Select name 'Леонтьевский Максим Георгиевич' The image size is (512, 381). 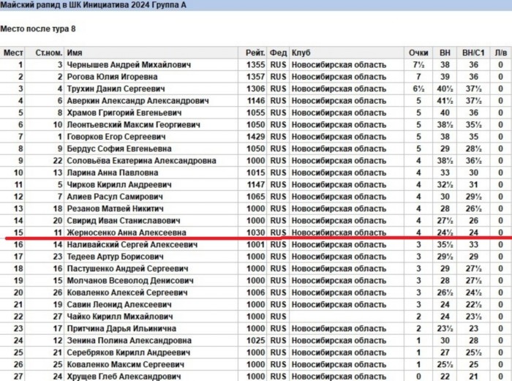coord(133,125)
